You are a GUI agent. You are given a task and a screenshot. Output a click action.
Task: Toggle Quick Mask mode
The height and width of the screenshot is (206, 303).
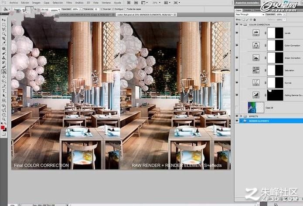coord(3,134)
